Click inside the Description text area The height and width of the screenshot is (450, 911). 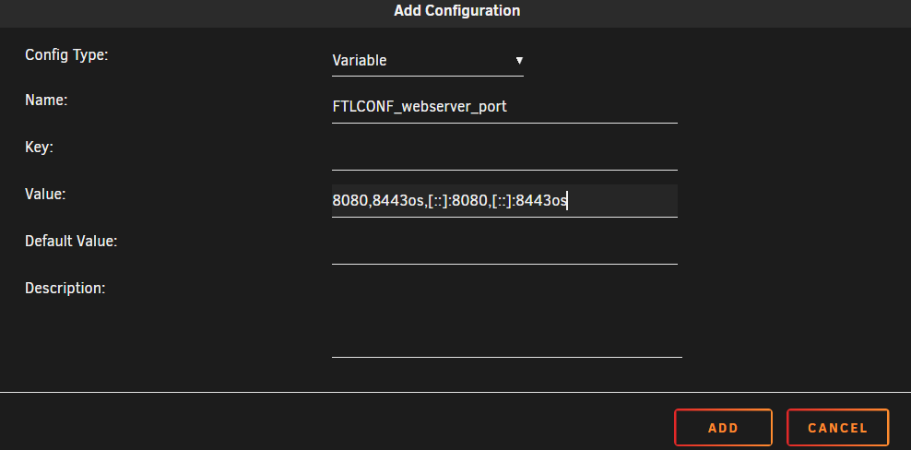[506, 318]
